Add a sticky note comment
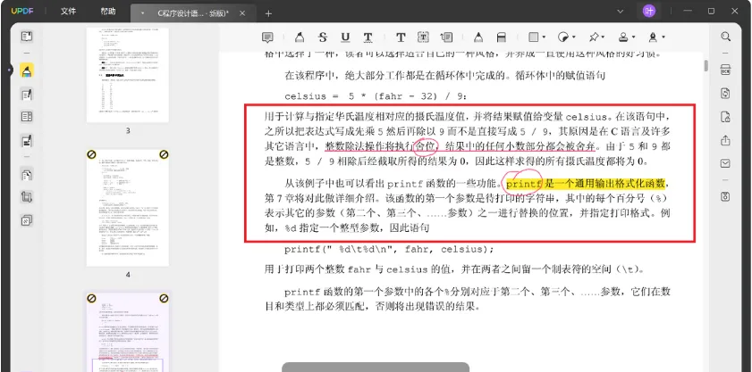The width and height of the screenshot is (752, 372). (x=267, y=37)
